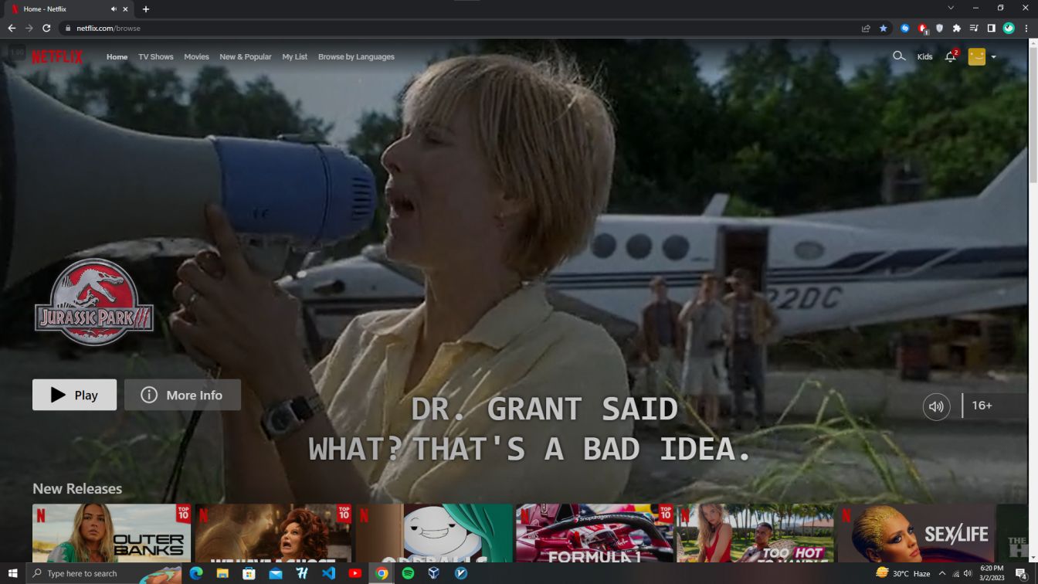1038x584 pixels.
Task: Open the YouTube taskbar icon
Action: pyautogui.click(x=354, y=573)
